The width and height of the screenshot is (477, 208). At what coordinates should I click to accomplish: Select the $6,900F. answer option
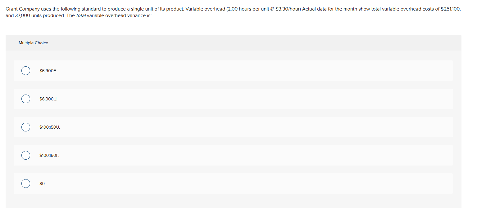click(26, 71)
